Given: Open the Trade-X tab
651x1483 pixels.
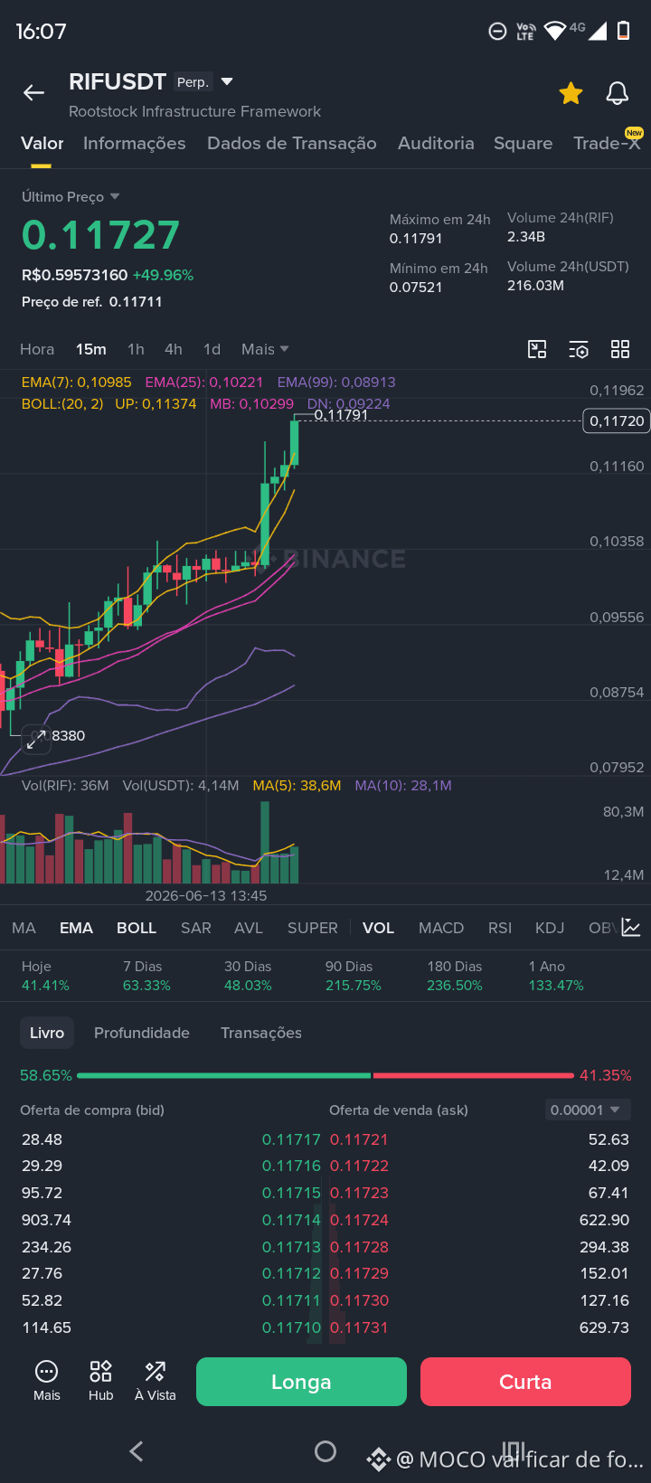Looking at the screenshot, I should tap(607, 143).
